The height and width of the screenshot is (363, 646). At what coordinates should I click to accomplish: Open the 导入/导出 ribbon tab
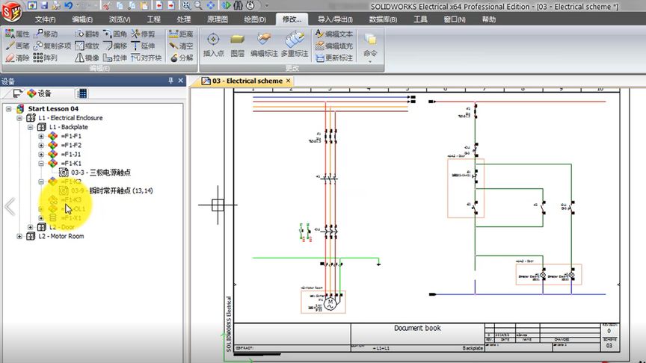coord(335,19)
